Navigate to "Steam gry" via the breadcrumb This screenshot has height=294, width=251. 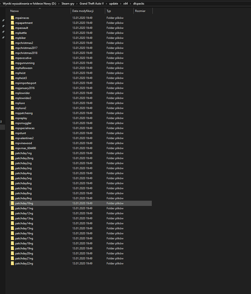[68, 4]
